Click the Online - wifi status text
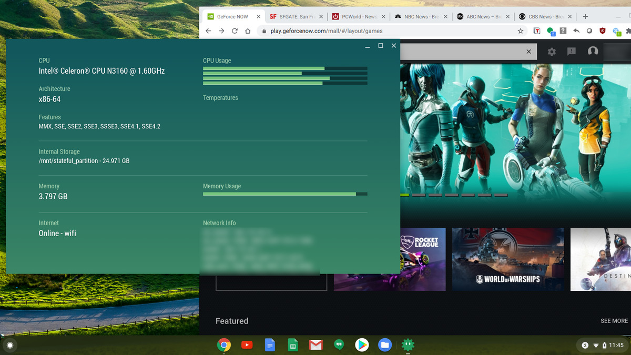Viewport: 631px width, 355px height. coord(57,233)
